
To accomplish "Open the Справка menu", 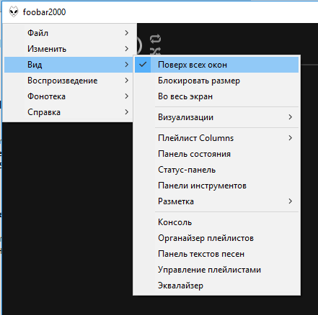I will pyautogui.click(x=69, y=112).
